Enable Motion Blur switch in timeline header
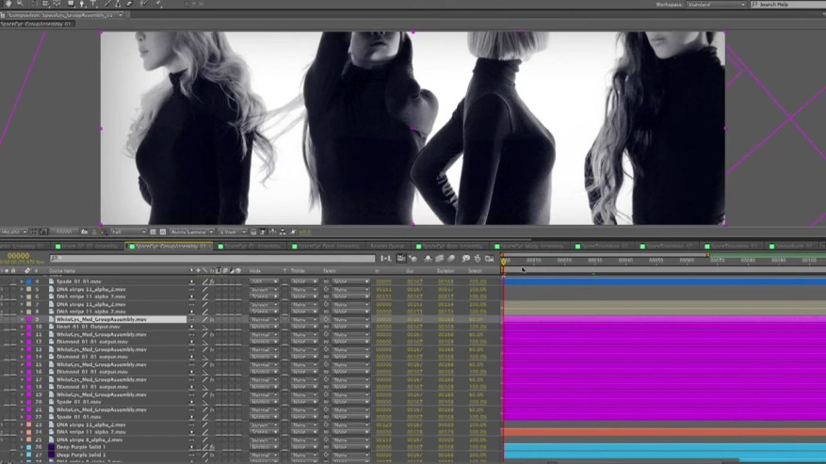This screenshot has width=826, height=464. (452, 259)
